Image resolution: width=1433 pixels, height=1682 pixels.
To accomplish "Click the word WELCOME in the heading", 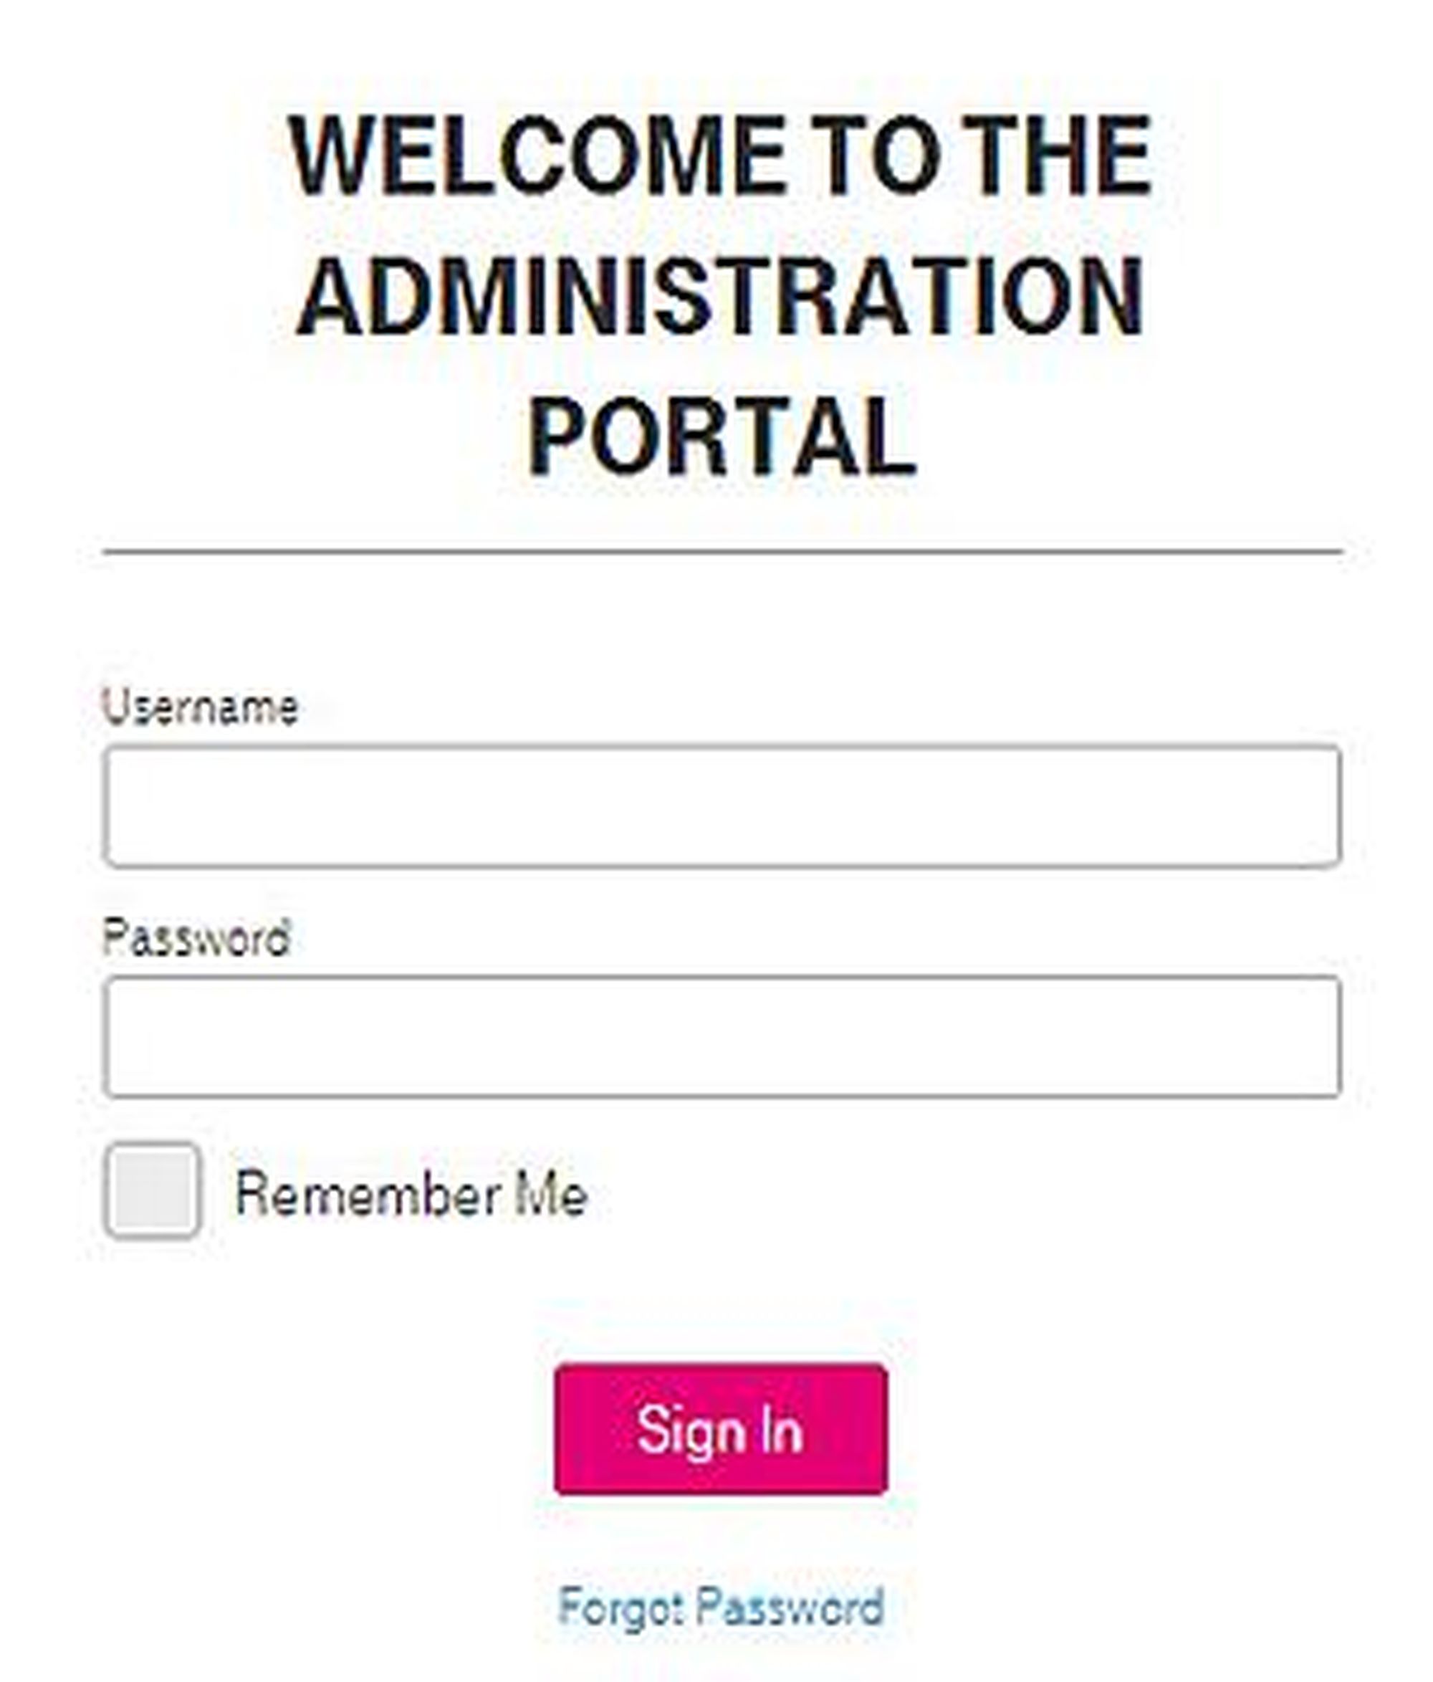I will coord(537,154).
